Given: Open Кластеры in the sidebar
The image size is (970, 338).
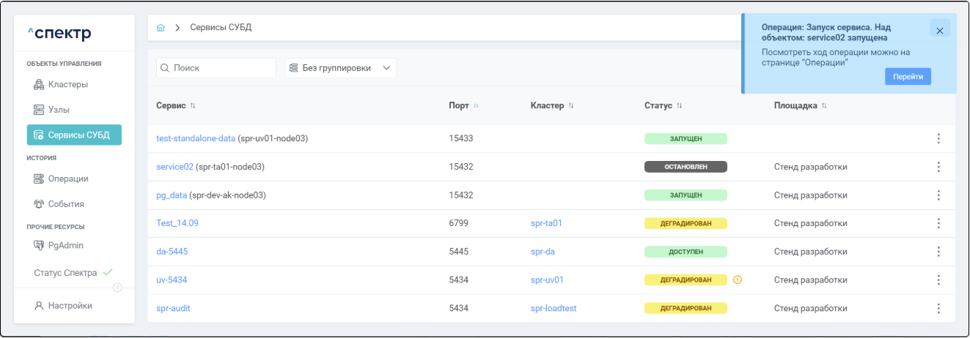Looking at the screenshot, I should (67, 84).
